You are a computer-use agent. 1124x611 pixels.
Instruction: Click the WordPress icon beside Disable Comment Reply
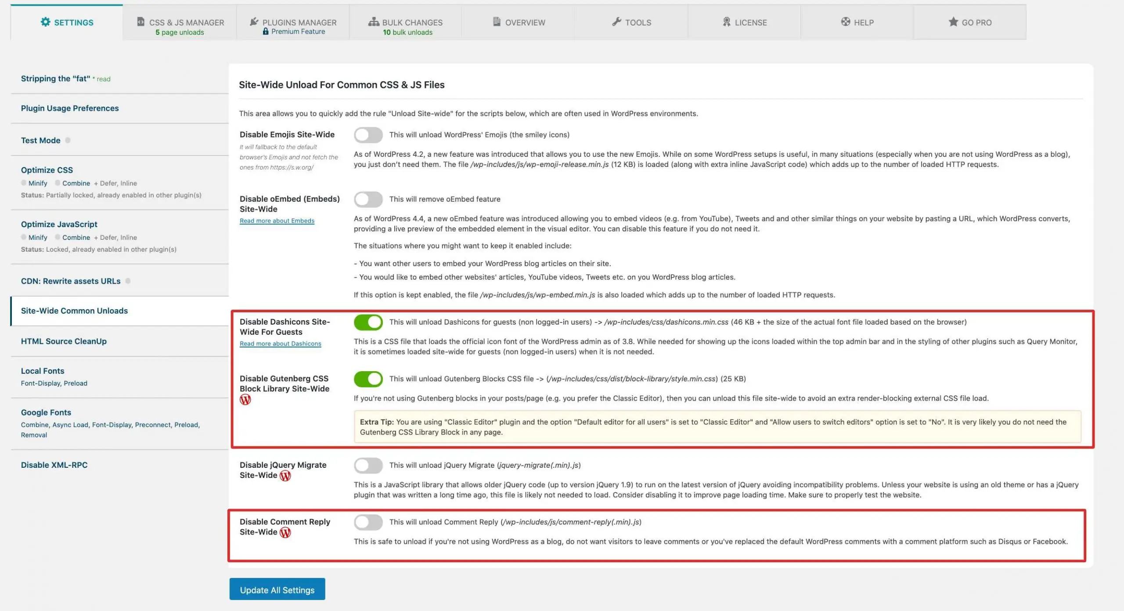[285, 532]
